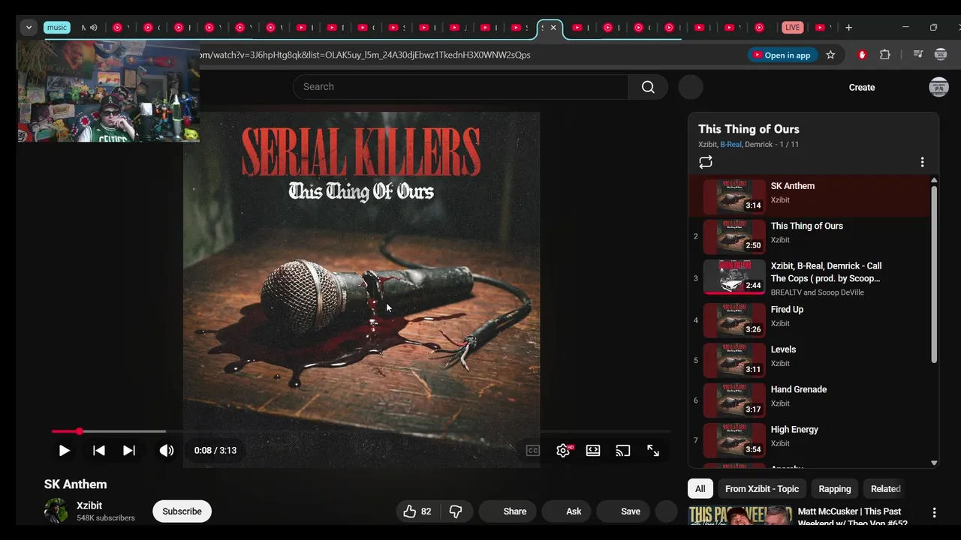Click the red shield extension icon

click(x=862, y=55)
